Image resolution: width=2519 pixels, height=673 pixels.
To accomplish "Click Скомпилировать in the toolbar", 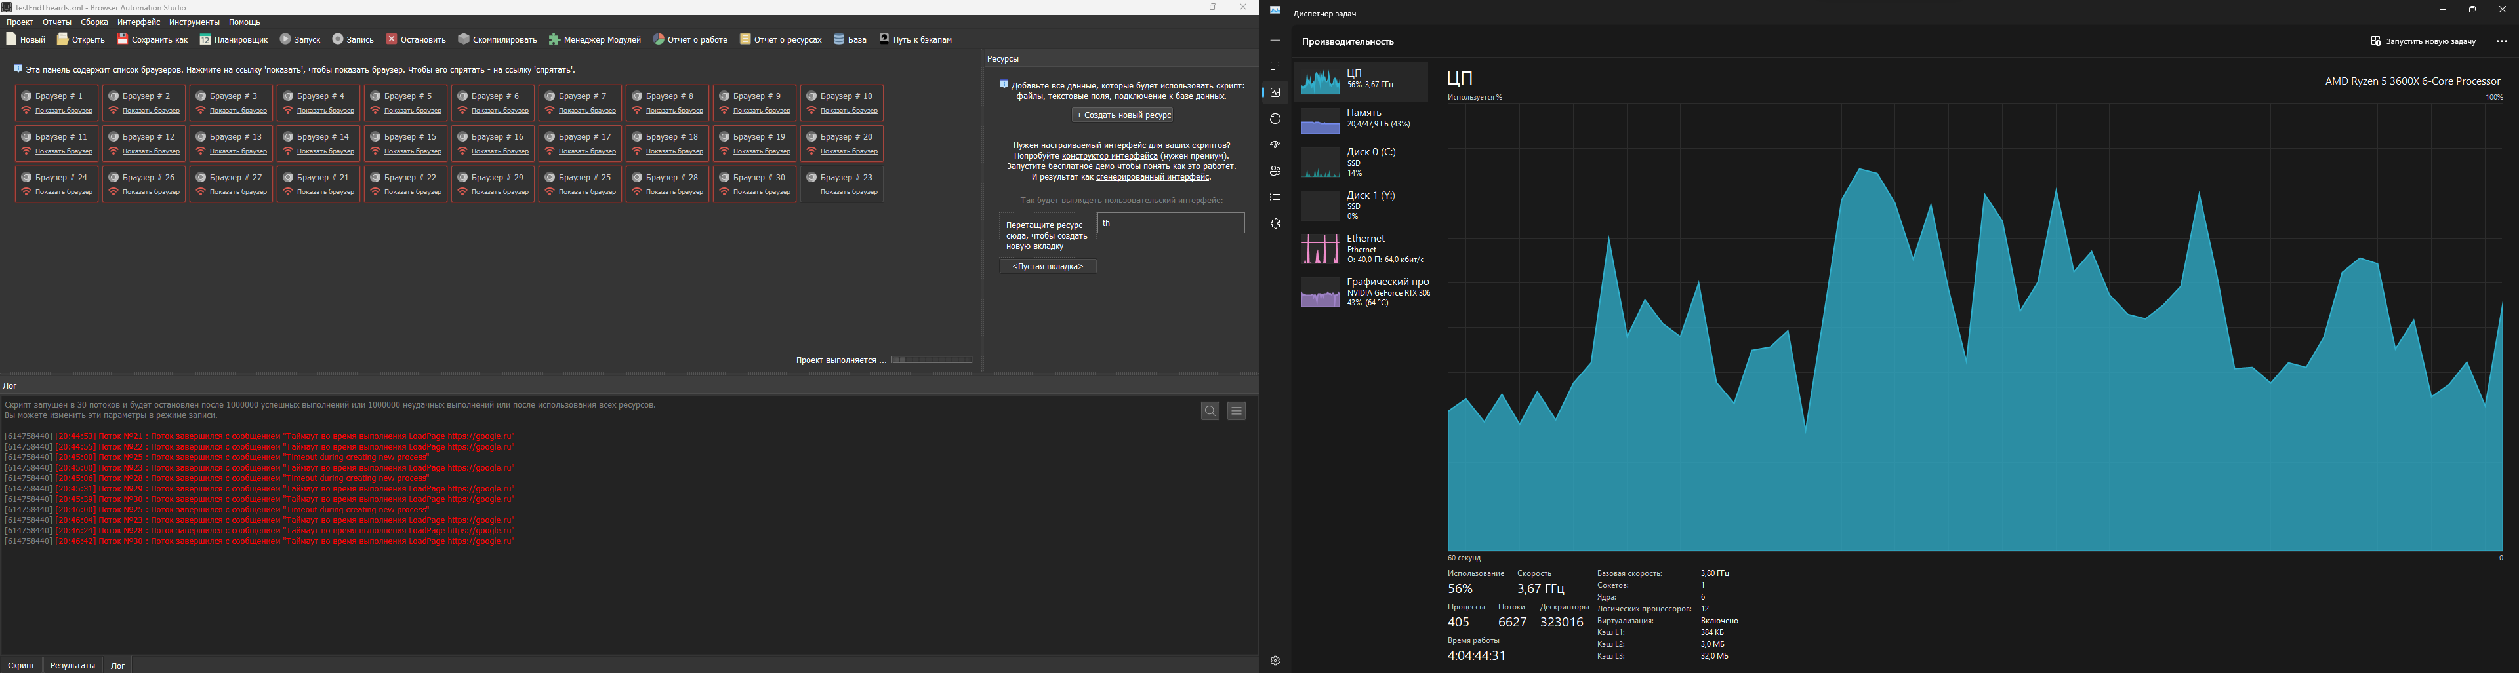I will 498,40.
